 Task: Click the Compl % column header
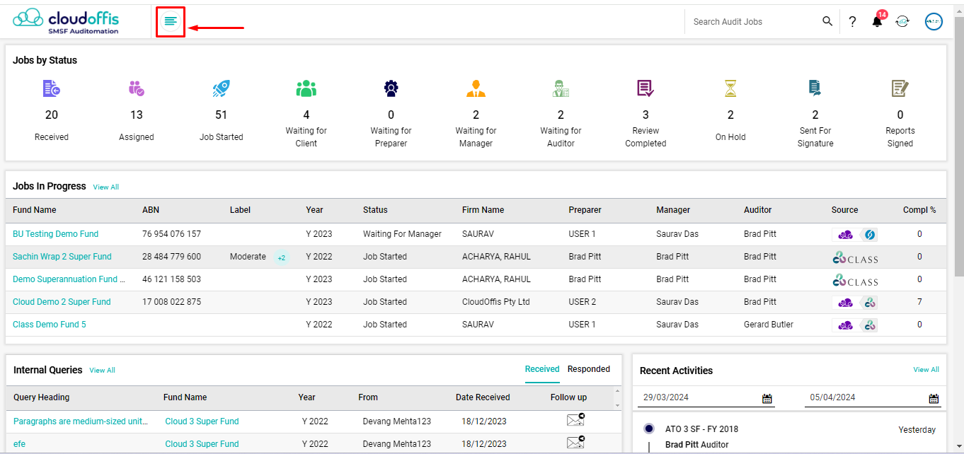pos(919,210)
